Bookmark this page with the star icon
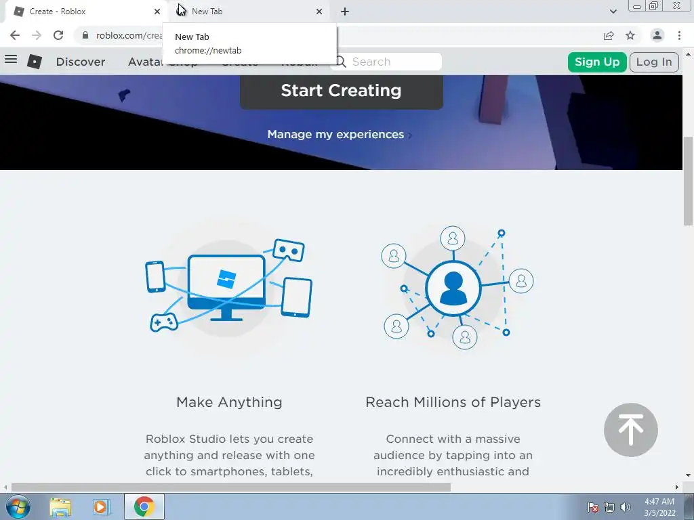 [x=630, y=35]
